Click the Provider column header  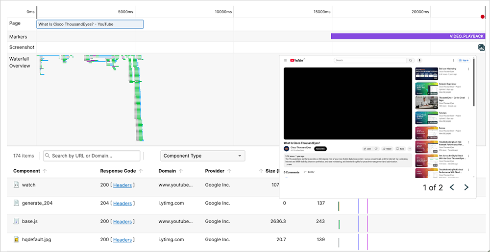215,171
